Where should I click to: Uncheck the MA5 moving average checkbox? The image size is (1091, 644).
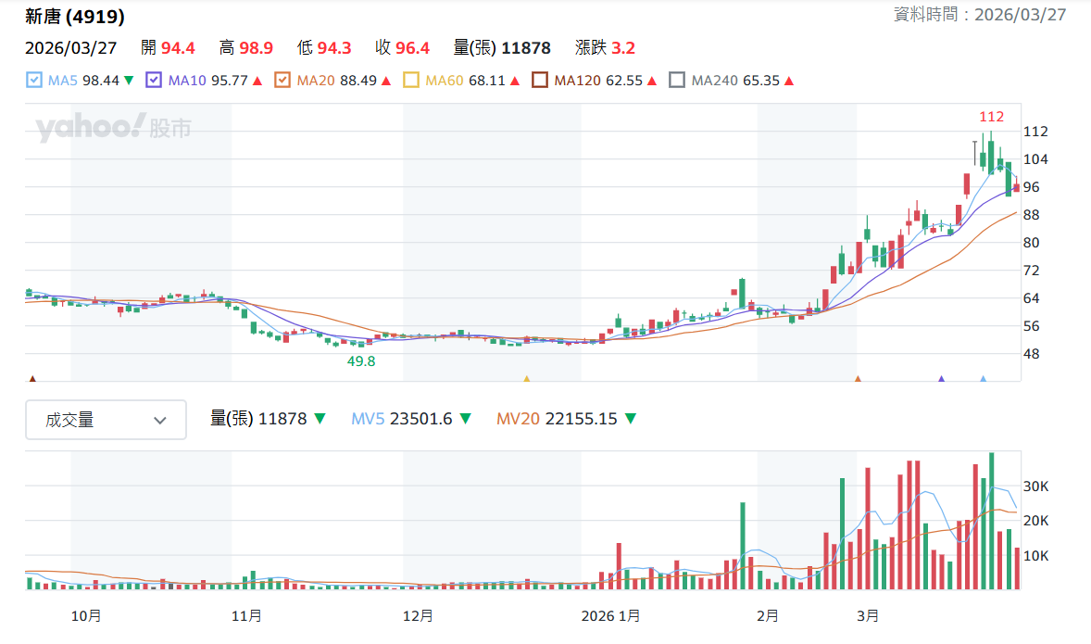(33, 80)
